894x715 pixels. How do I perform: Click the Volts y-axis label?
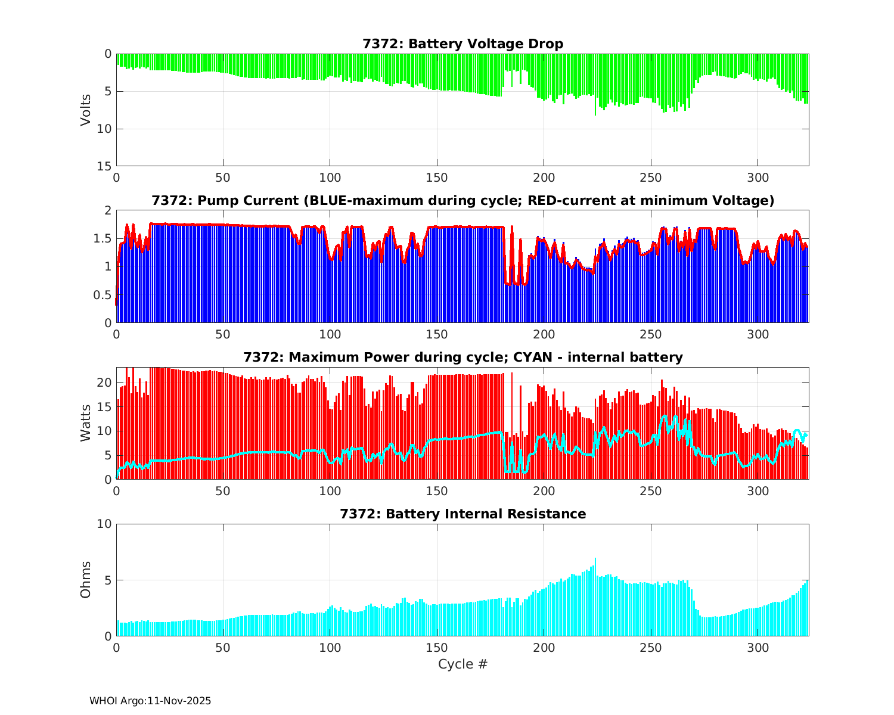click(x=86, y=110)
